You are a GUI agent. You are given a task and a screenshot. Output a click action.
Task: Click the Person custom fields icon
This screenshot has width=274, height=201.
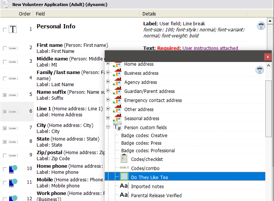point(118,127)
